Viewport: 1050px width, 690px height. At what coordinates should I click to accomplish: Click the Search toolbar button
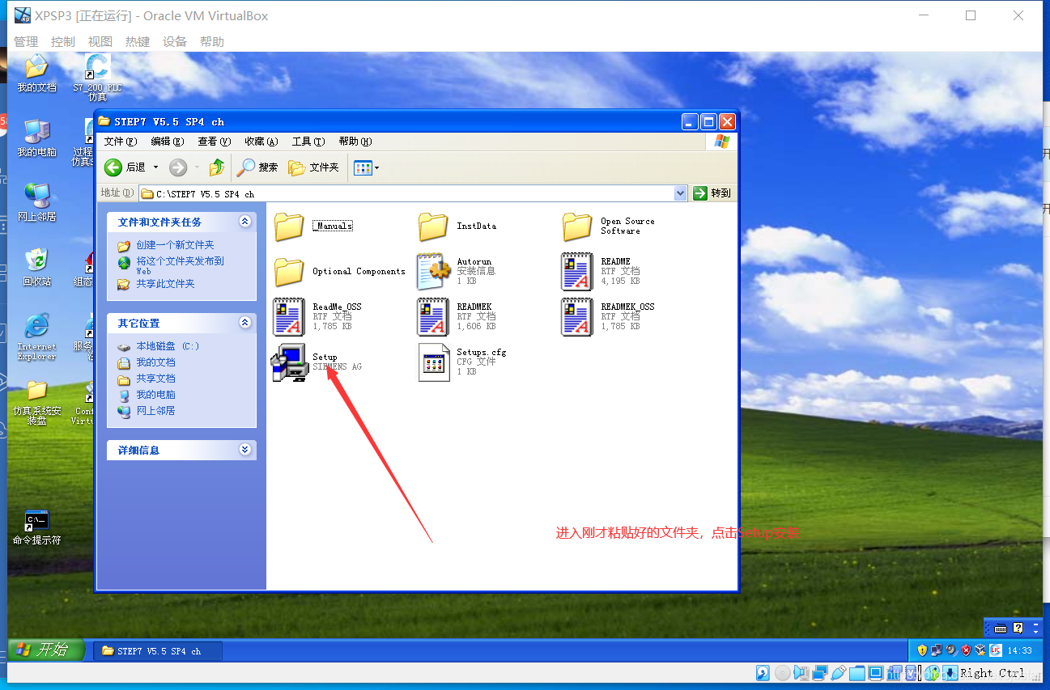pyautogui.click(x=257, y=167)
